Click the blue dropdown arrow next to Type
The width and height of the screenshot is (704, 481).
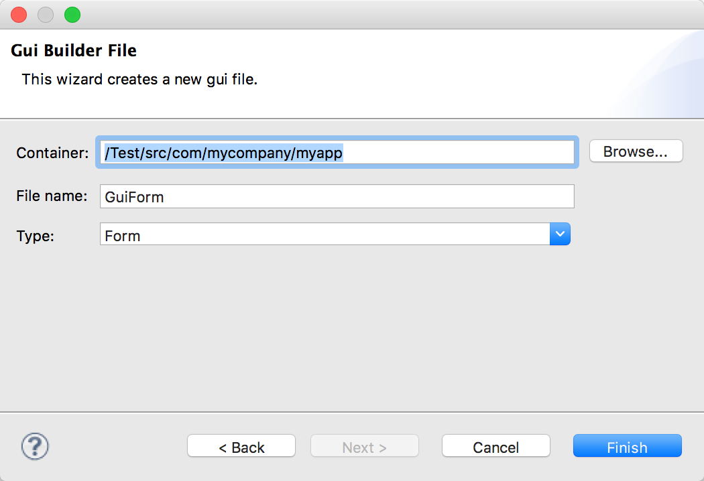(x=560, y=234)
